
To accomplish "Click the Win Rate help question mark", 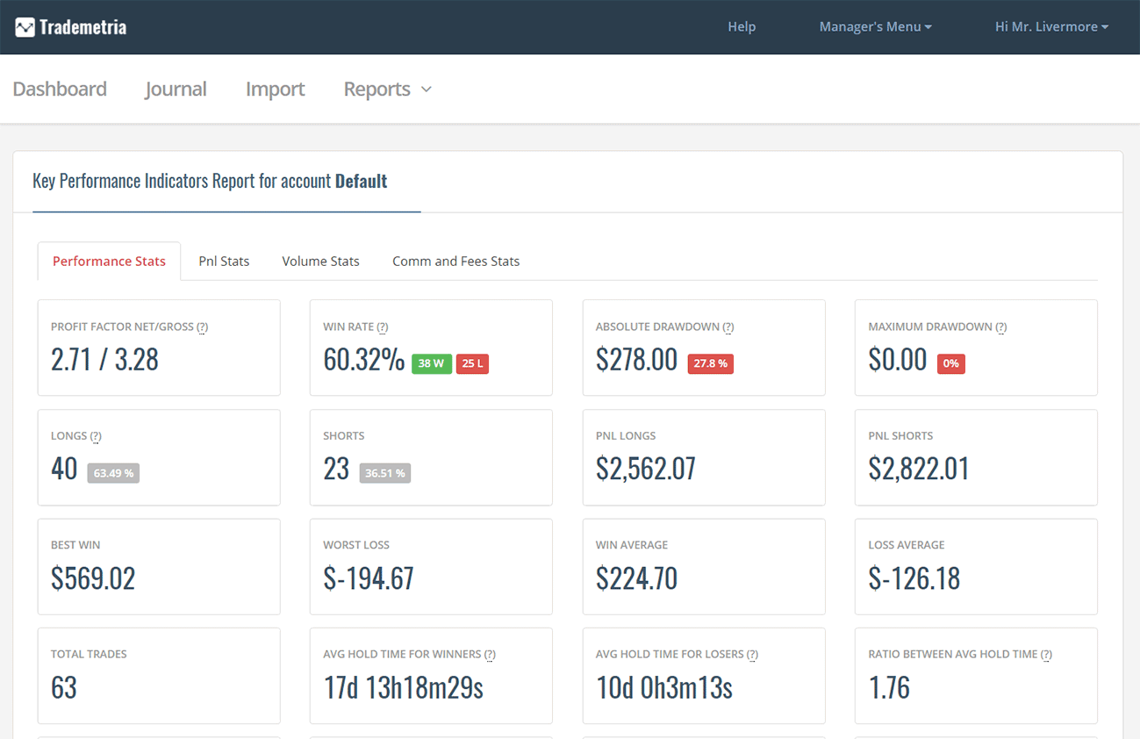I will coord(383,327).
